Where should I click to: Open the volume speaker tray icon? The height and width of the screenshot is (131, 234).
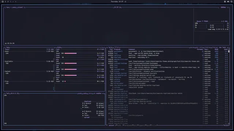click(x=228, y=1)
